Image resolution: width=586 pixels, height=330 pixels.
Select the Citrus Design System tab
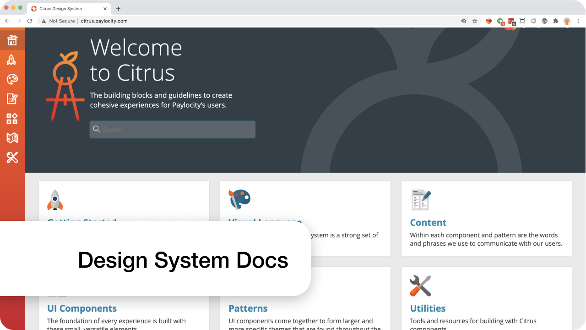coord(69,8)
